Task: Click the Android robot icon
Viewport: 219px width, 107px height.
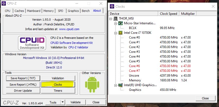Action: [92, 85]
